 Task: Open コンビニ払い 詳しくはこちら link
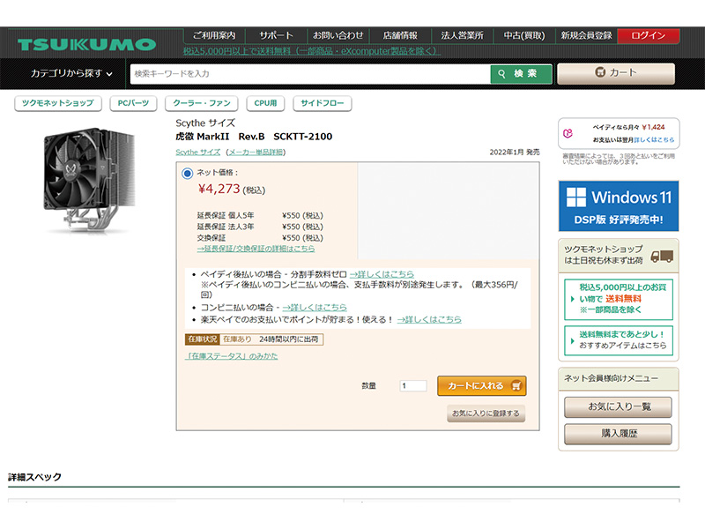coord(315,307)
